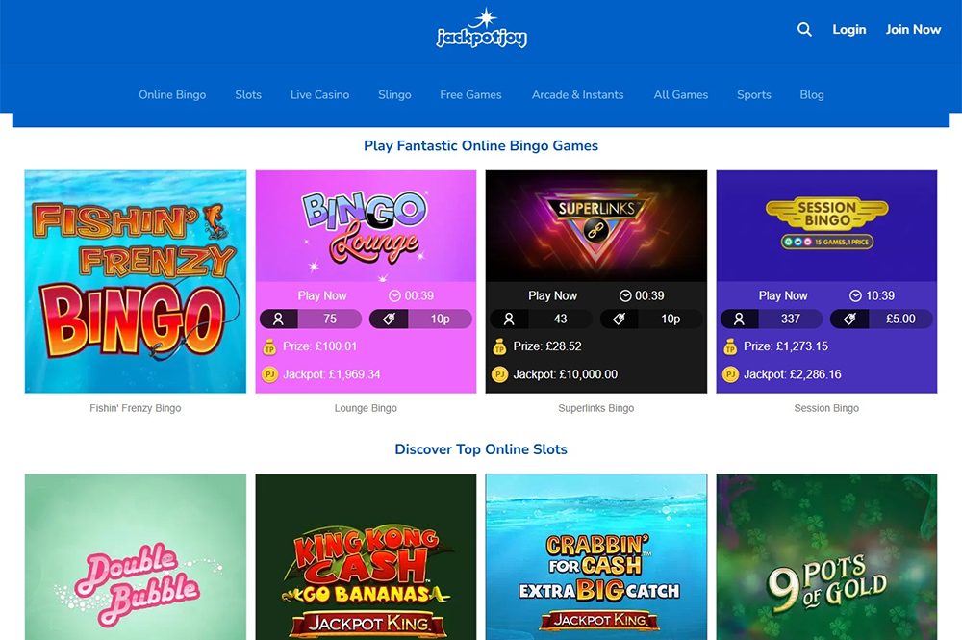Click the player count icon in Session Bingo
The width and height of the screenshot is (962, 640).
[x=739, y=320]
